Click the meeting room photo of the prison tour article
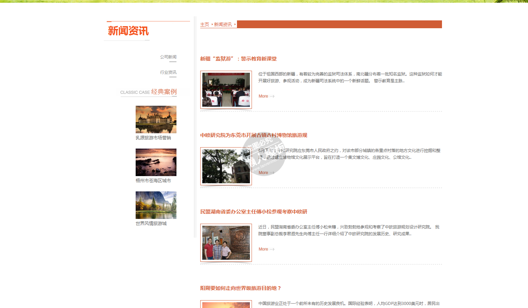The height and width of the screenshot is (308, 528). pos(226,90)
